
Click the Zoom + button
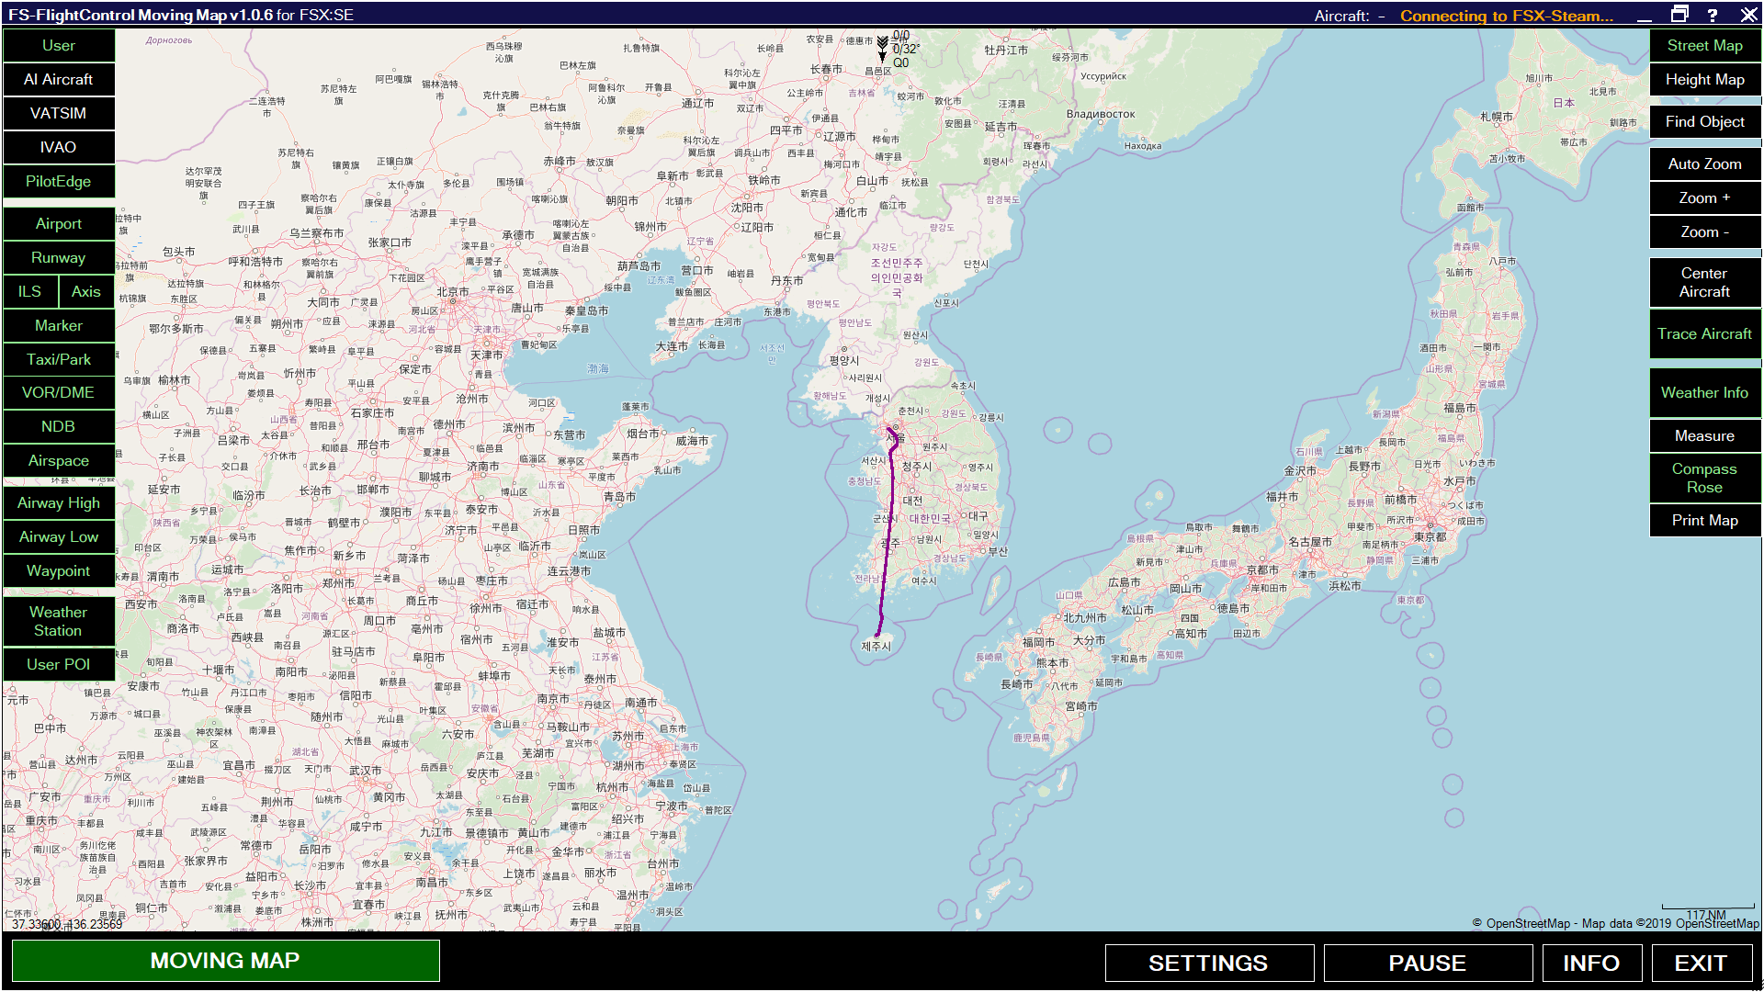[1704, 197]
